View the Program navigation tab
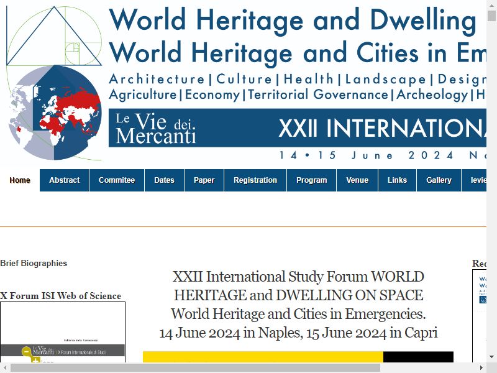The width and height of the screenshot is (497, 373). [x=312, y=180]
